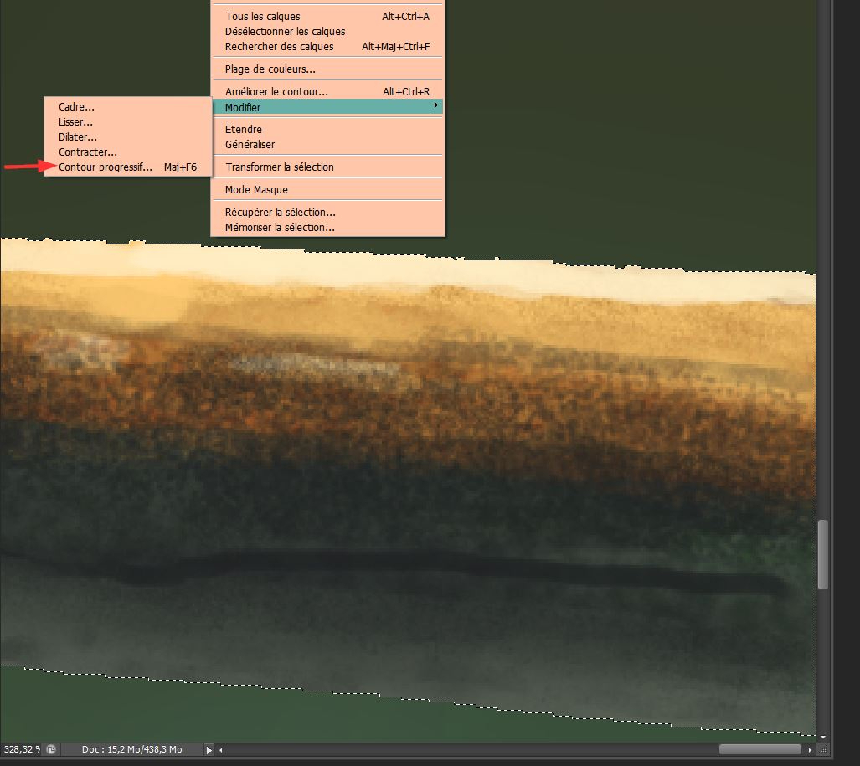Click Contour progressif in the submenu
860x766 pixels.
click(106, 167)
